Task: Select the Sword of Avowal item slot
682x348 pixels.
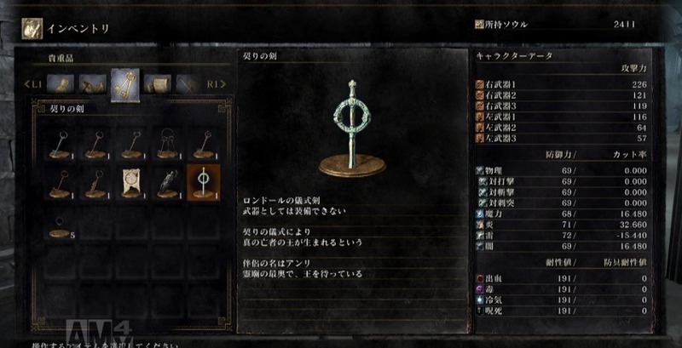Action: [204, 182]
